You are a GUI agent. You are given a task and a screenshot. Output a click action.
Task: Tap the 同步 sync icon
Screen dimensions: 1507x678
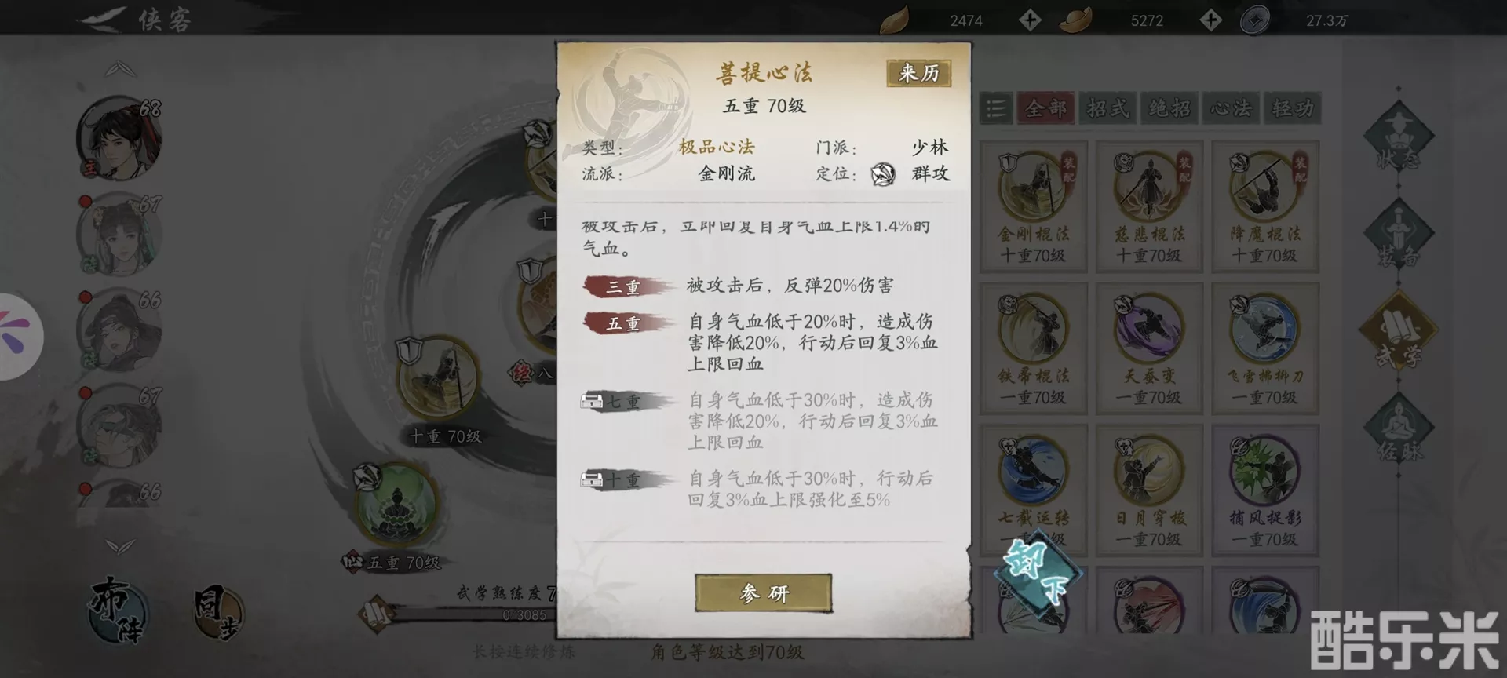[x=217, y=614]
